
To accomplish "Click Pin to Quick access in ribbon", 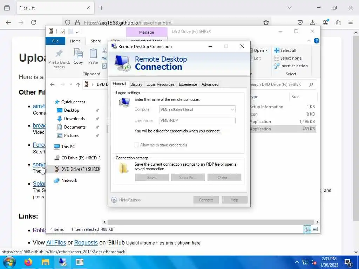I will coord(59,59).
